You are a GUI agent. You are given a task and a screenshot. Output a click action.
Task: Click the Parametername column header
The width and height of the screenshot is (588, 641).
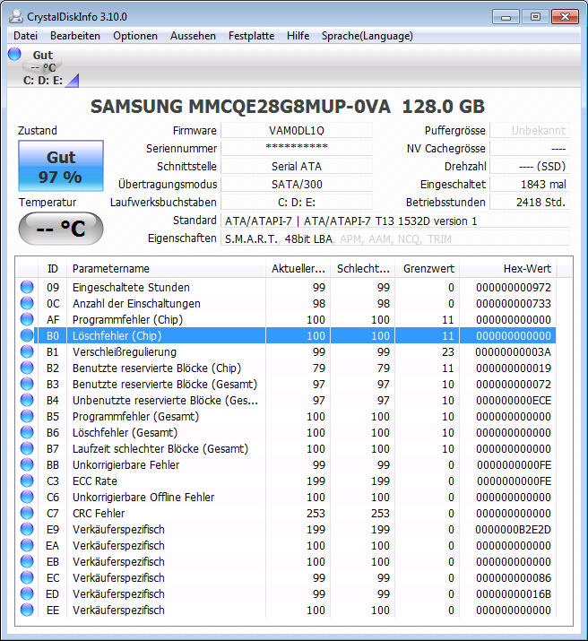(167, 269)
